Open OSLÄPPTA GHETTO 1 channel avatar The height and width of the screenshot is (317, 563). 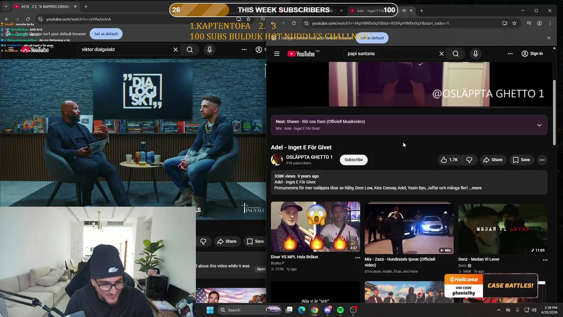click(x=277, y=160)
